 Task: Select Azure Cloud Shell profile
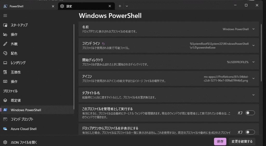[37, 129]
